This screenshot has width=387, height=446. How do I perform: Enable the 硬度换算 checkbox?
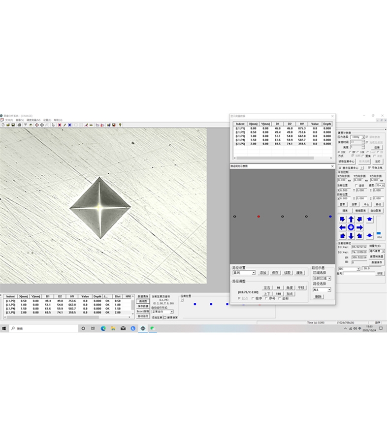pyautogui.click(x=165, y=318)
